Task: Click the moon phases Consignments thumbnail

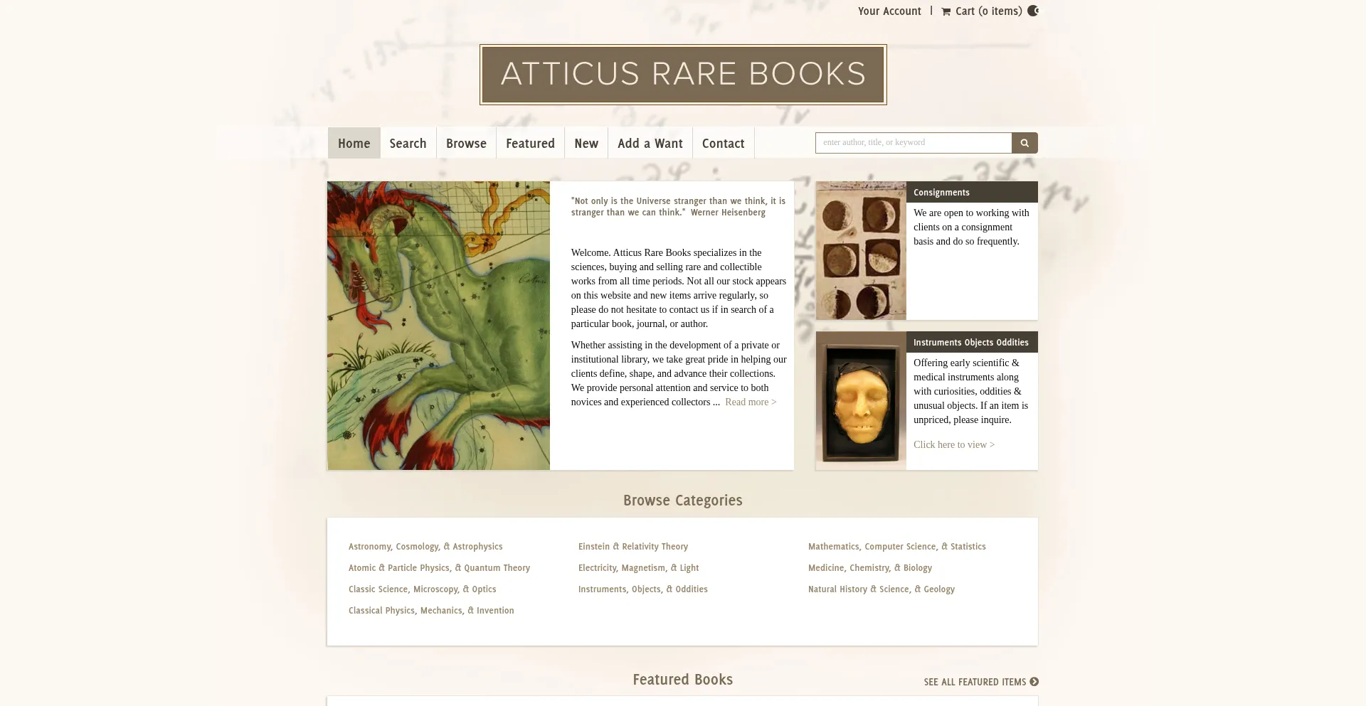Action: coord(861,250)
